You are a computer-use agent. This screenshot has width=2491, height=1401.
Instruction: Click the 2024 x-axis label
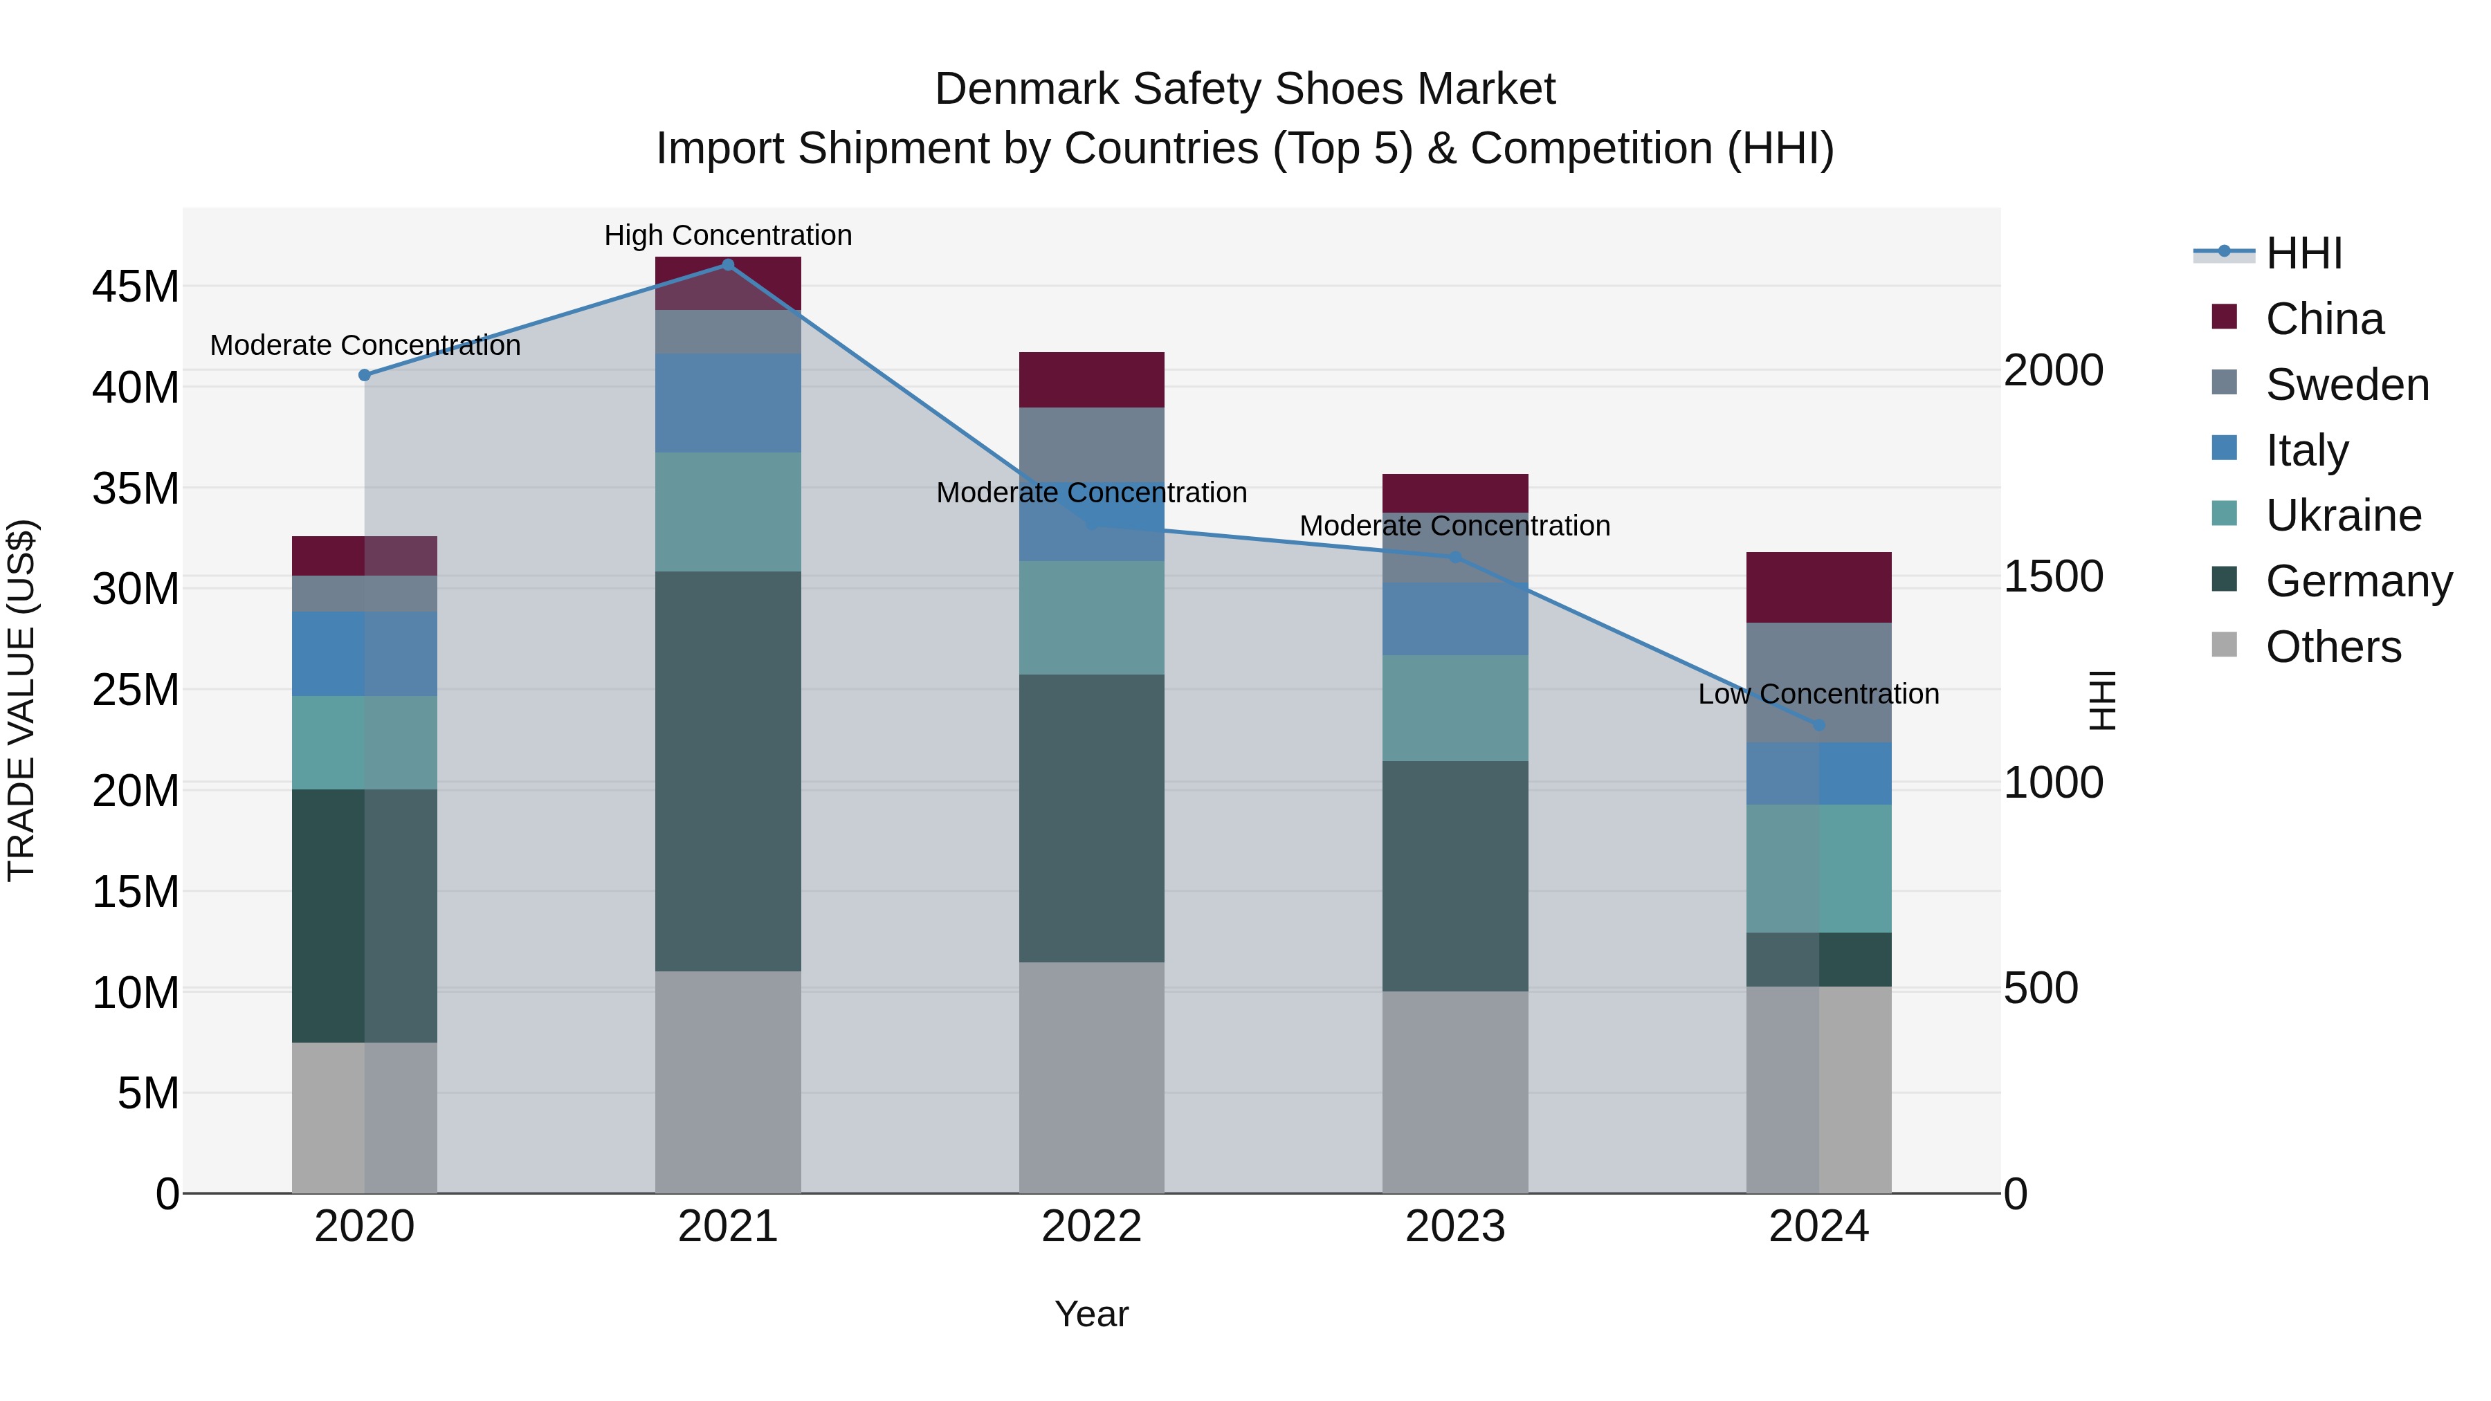tap(1819, 1227)
